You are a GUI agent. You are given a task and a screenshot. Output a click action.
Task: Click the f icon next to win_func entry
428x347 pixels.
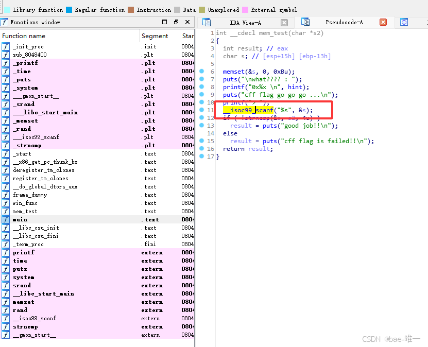click(x=5, y=203)
